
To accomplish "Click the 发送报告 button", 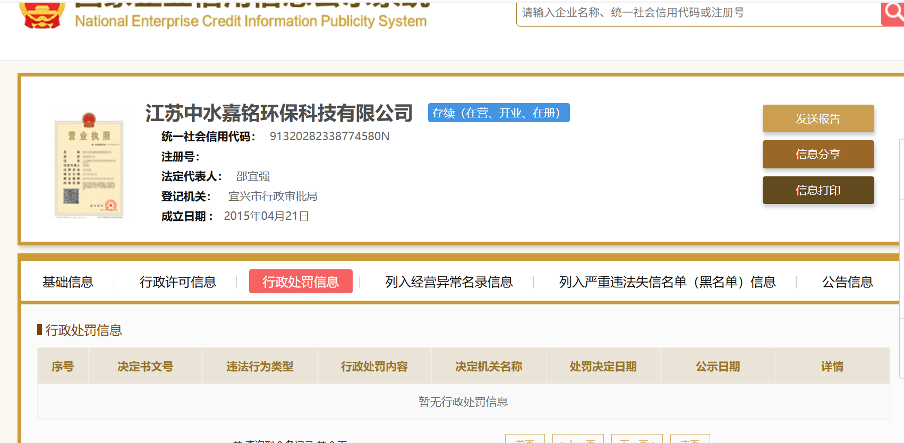I will [x=818, y=118].
